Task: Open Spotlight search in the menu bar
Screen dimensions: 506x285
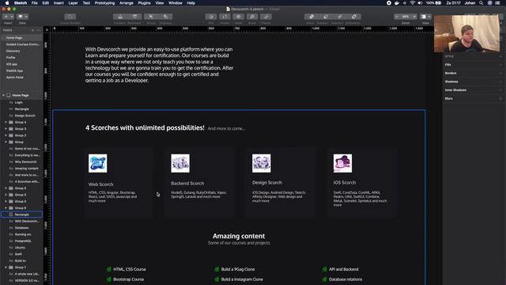Action: (481, 3)
